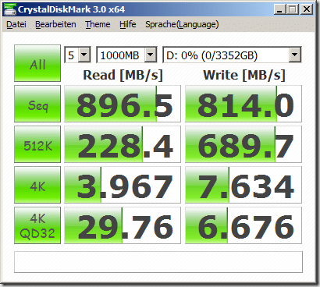The height and width of the screenshot is (287, 320).
Task: Start the Seq benchmark test
Action: [37, 104]
